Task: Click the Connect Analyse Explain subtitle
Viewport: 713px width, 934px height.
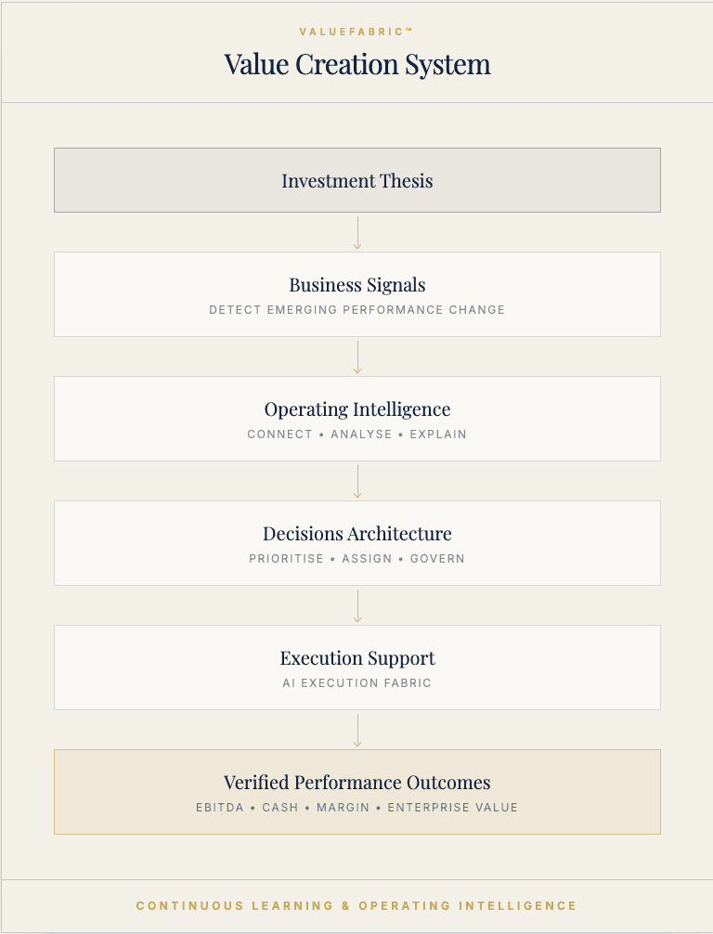Action: (356, 435)
